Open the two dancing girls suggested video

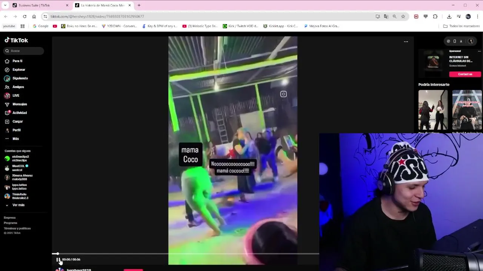tap(433, 110)
